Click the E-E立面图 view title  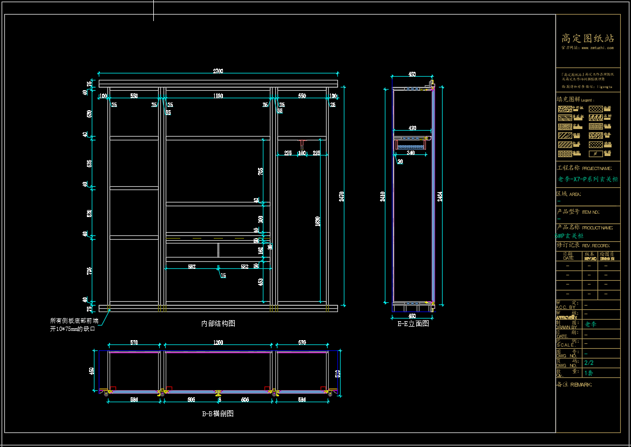[x=413, y=323]
